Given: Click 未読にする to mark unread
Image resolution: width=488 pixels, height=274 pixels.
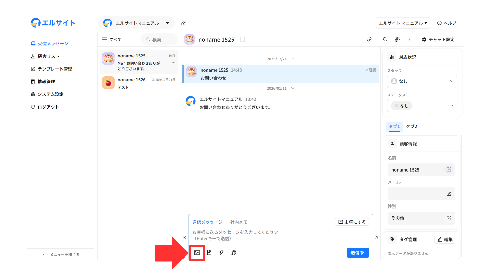Looking at the screenshot, I should [x=352, y=222].
